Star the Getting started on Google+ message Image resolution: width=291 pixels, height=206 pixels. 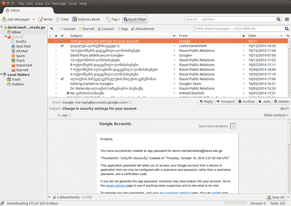56,83
